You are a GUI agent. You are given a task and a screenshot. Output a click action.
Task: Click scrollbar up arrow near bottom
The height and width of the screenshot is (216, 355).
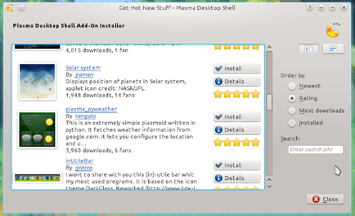269,180
